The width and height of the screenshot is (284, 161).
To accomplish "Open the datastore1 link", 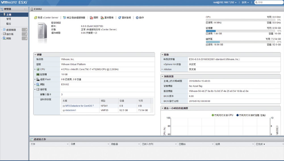I will tap(70, 110).
